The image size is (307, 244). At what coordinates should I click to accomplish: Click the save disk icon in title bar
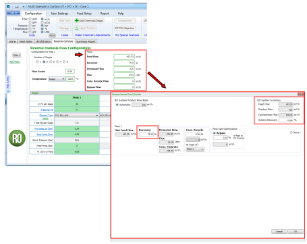17,7
